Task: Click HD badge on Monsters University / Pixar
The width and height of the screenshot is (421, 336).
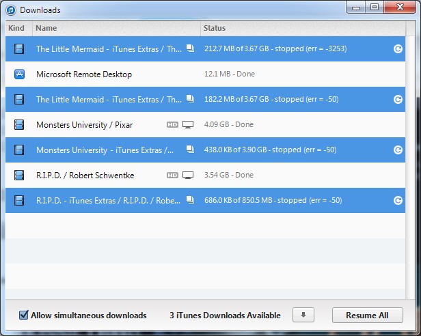Action: click(x=172, y=124)
